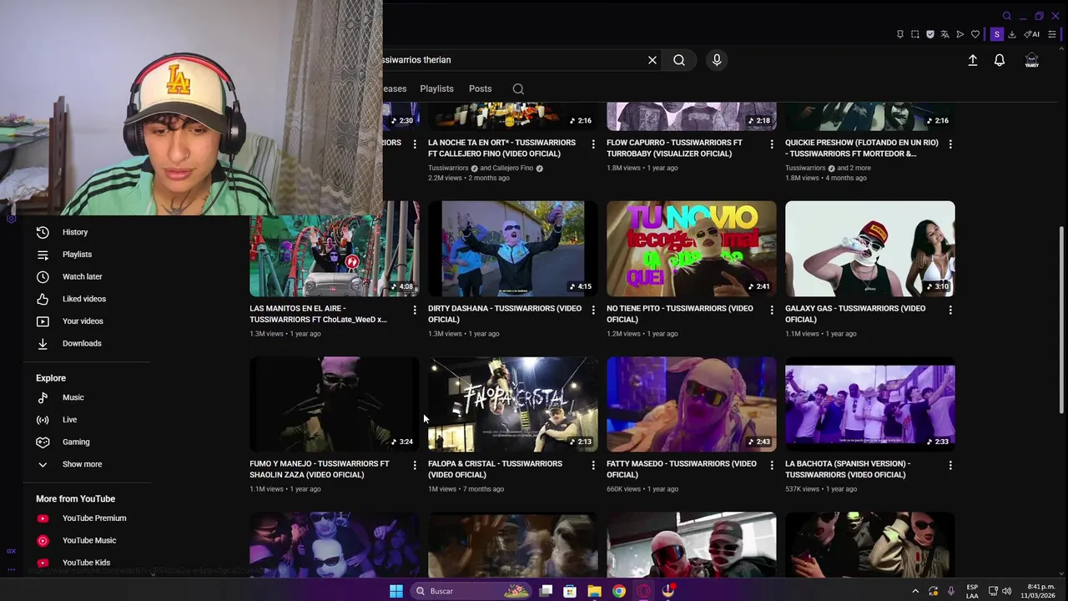Click the snapshot capture icon in toolbar
The height and width of the screenshot is (601, 1068).
click(x=915, y=34)
